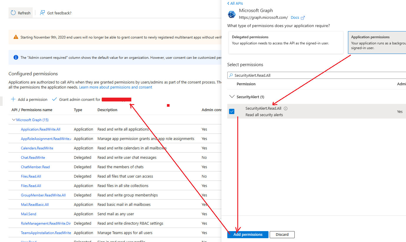Viewport: 406px width, 242px height.
Task: Click the Configured permissions heading
Action: tap(33, 74)
